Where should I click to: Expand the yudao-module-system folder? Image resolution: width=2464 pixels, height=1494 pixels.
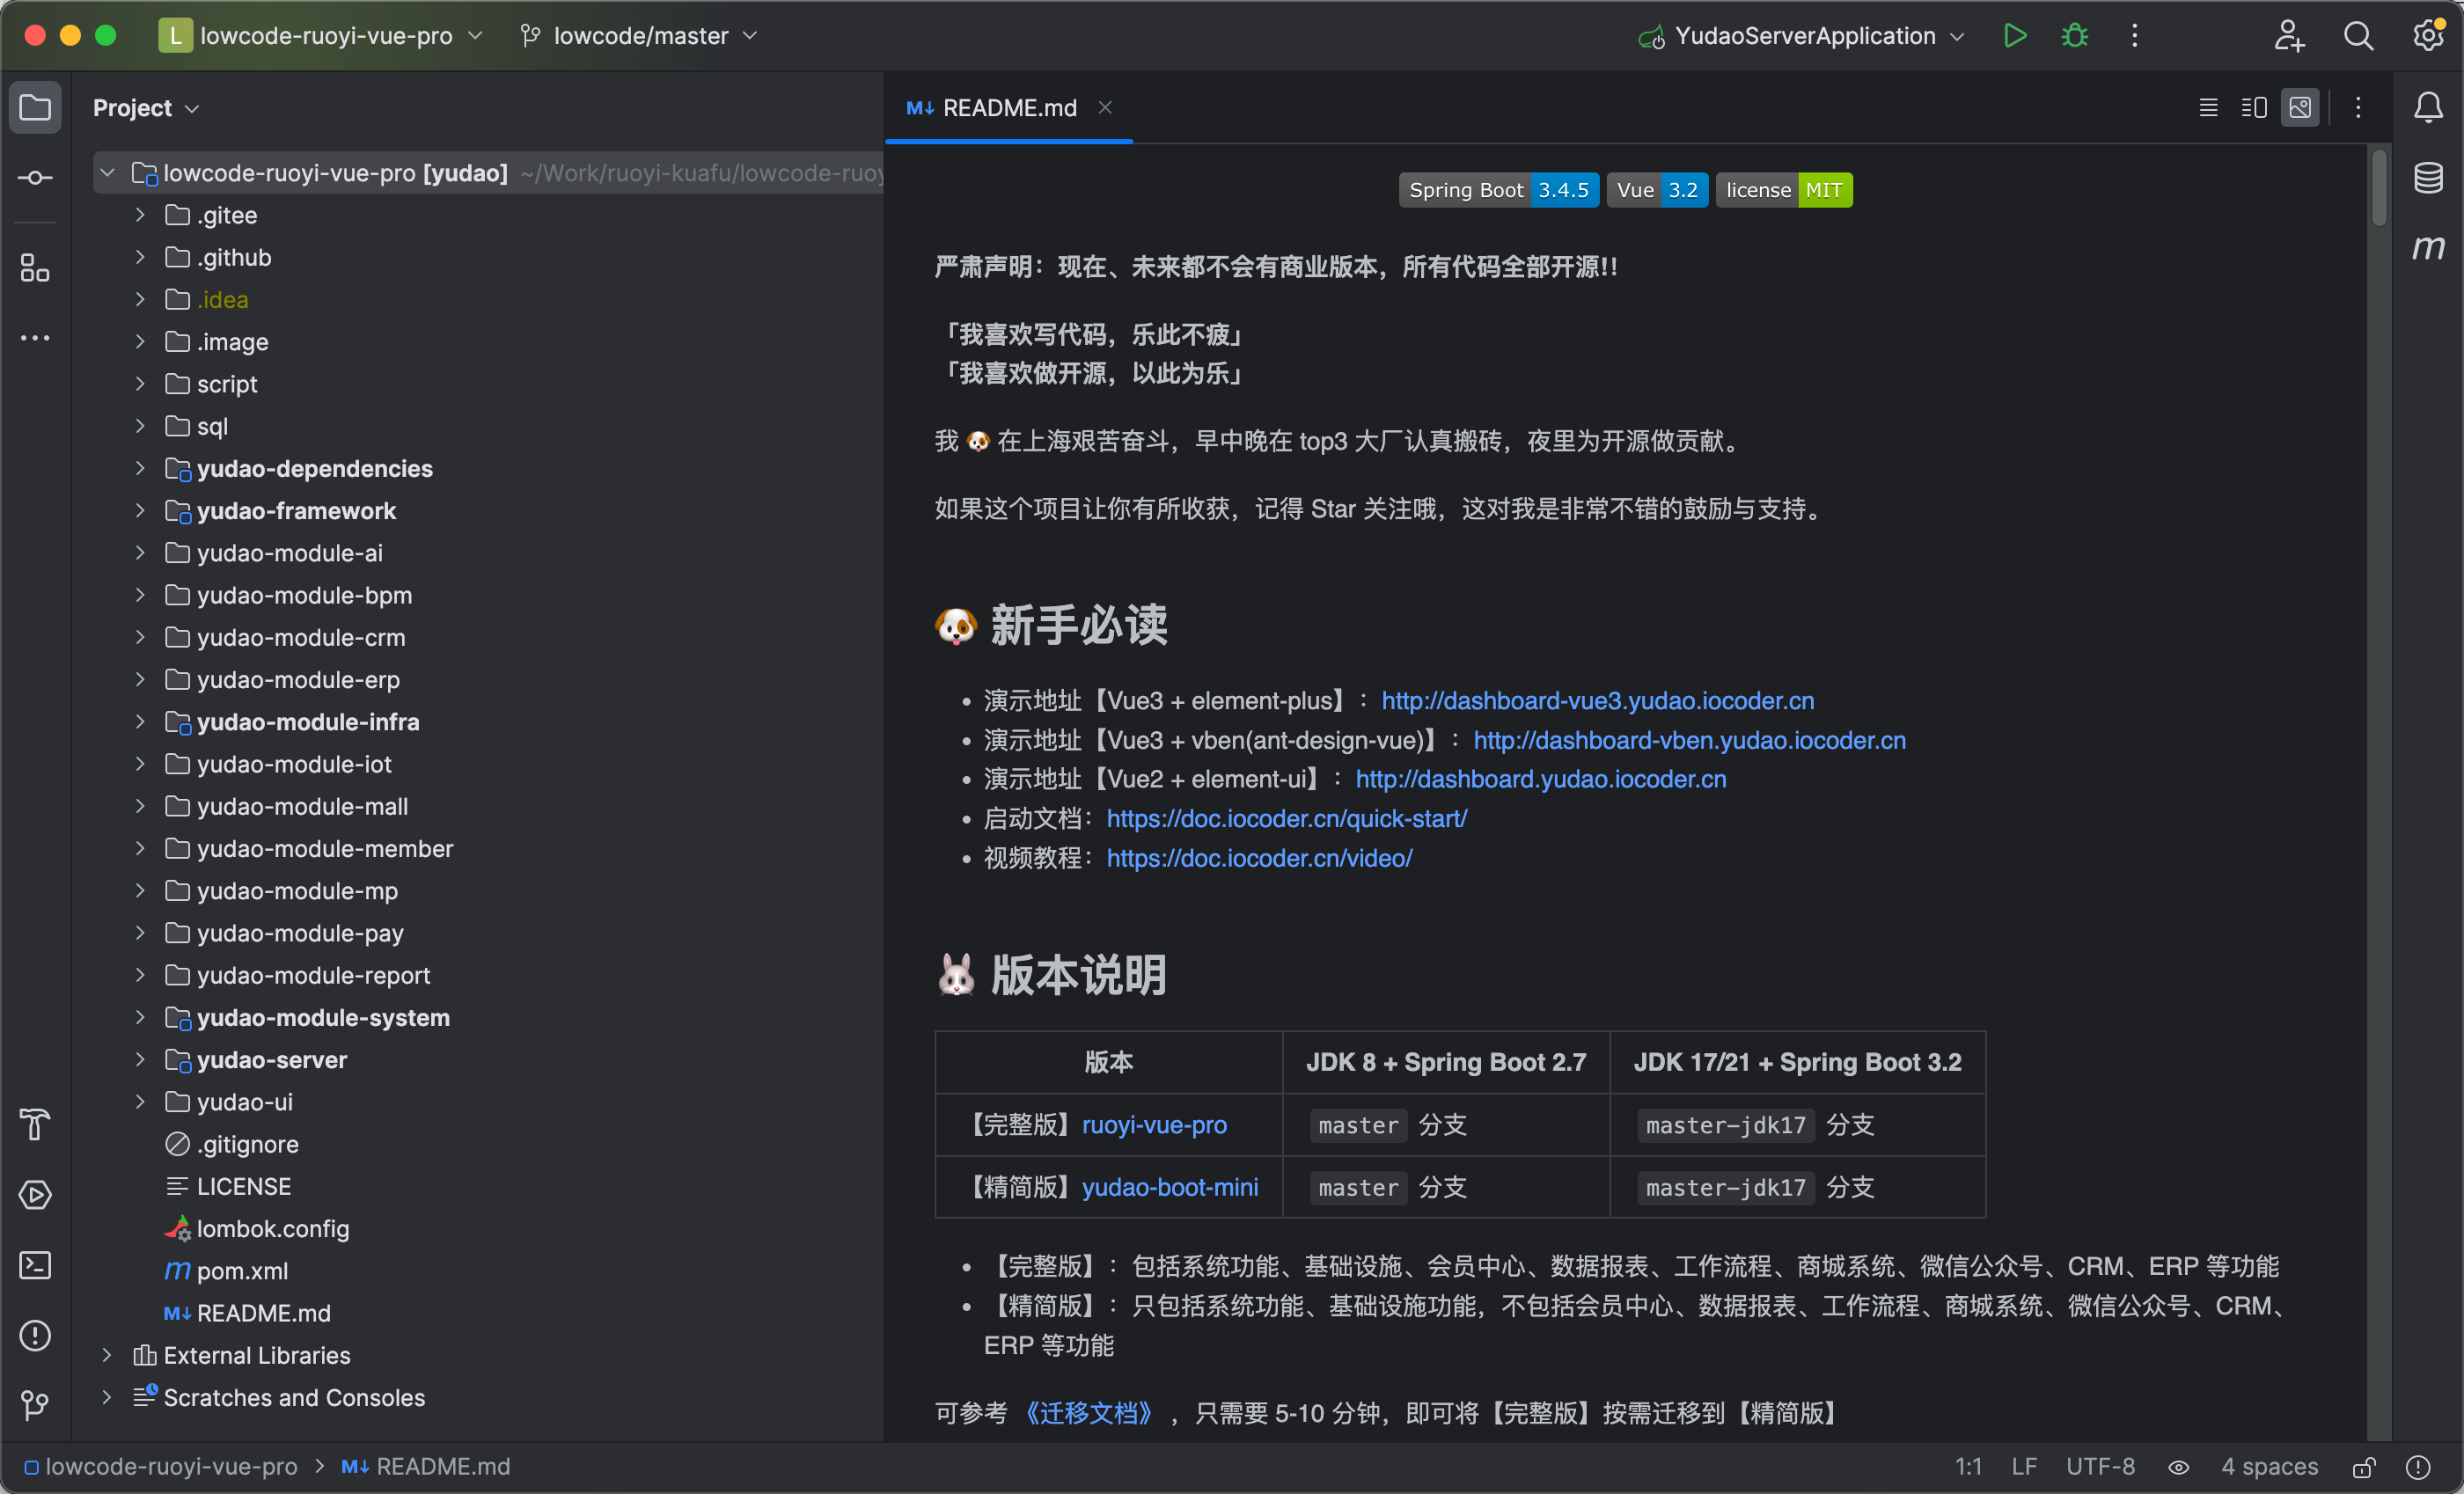point(140,1017)
